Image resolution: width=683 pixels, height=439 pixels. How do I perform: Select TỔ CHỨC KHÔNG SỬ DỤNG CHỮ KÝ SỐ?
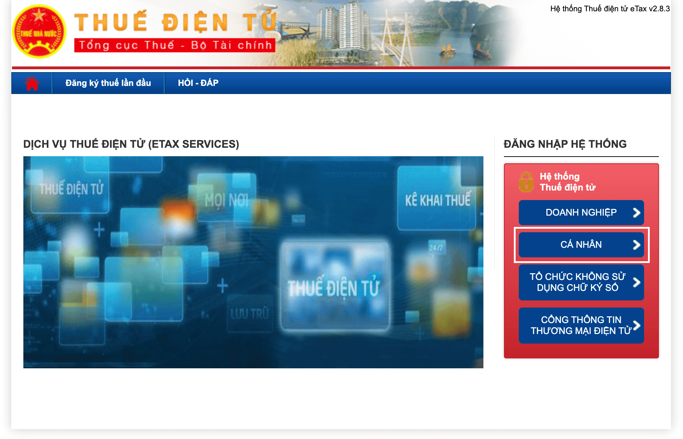point(577,282)
